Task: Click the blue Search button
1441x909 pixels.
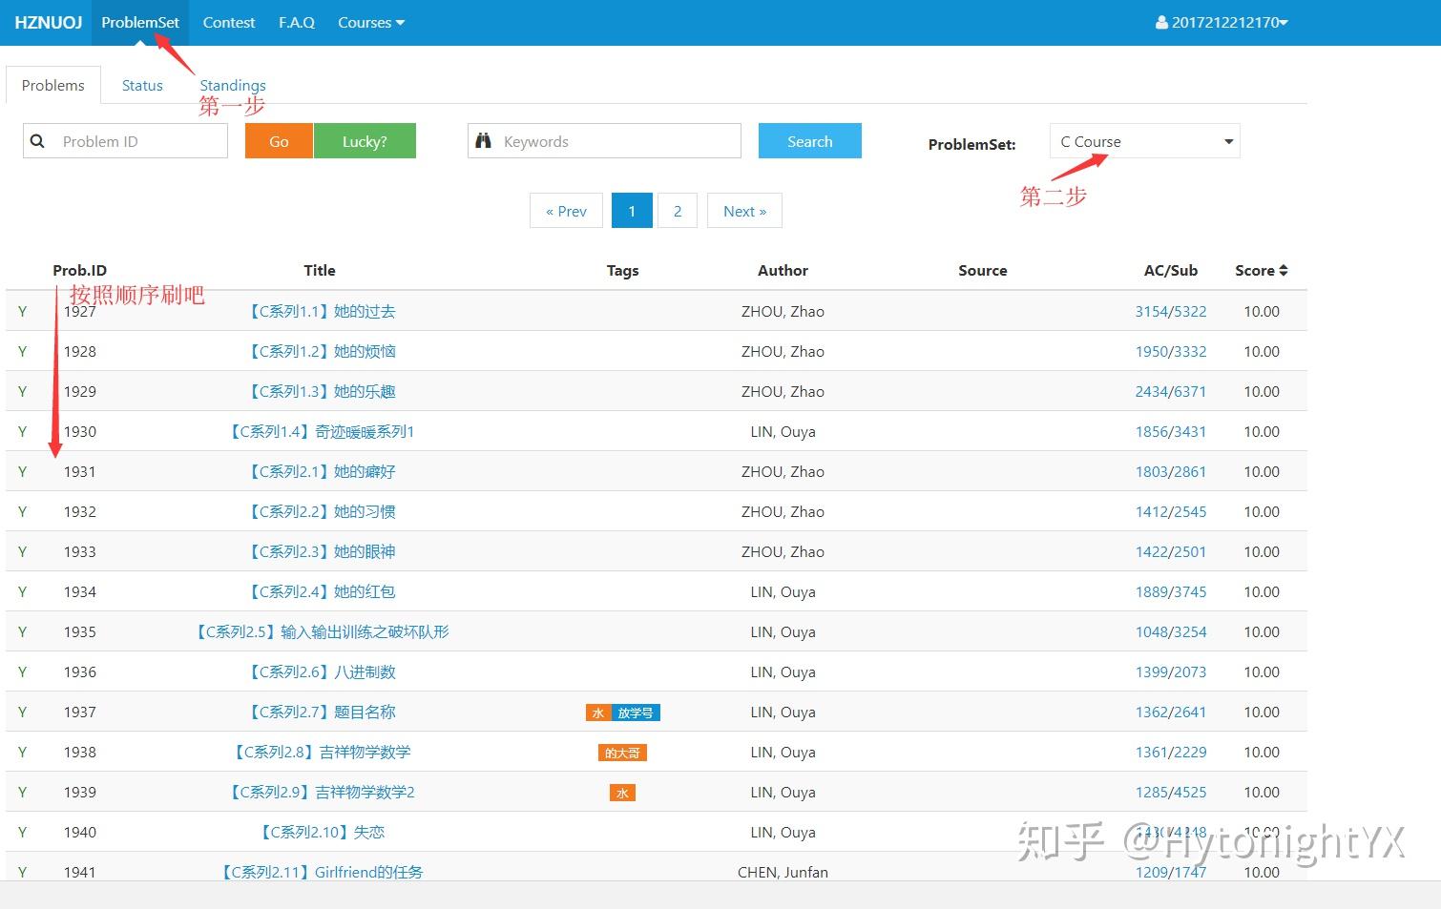Action: coord(810,141)
